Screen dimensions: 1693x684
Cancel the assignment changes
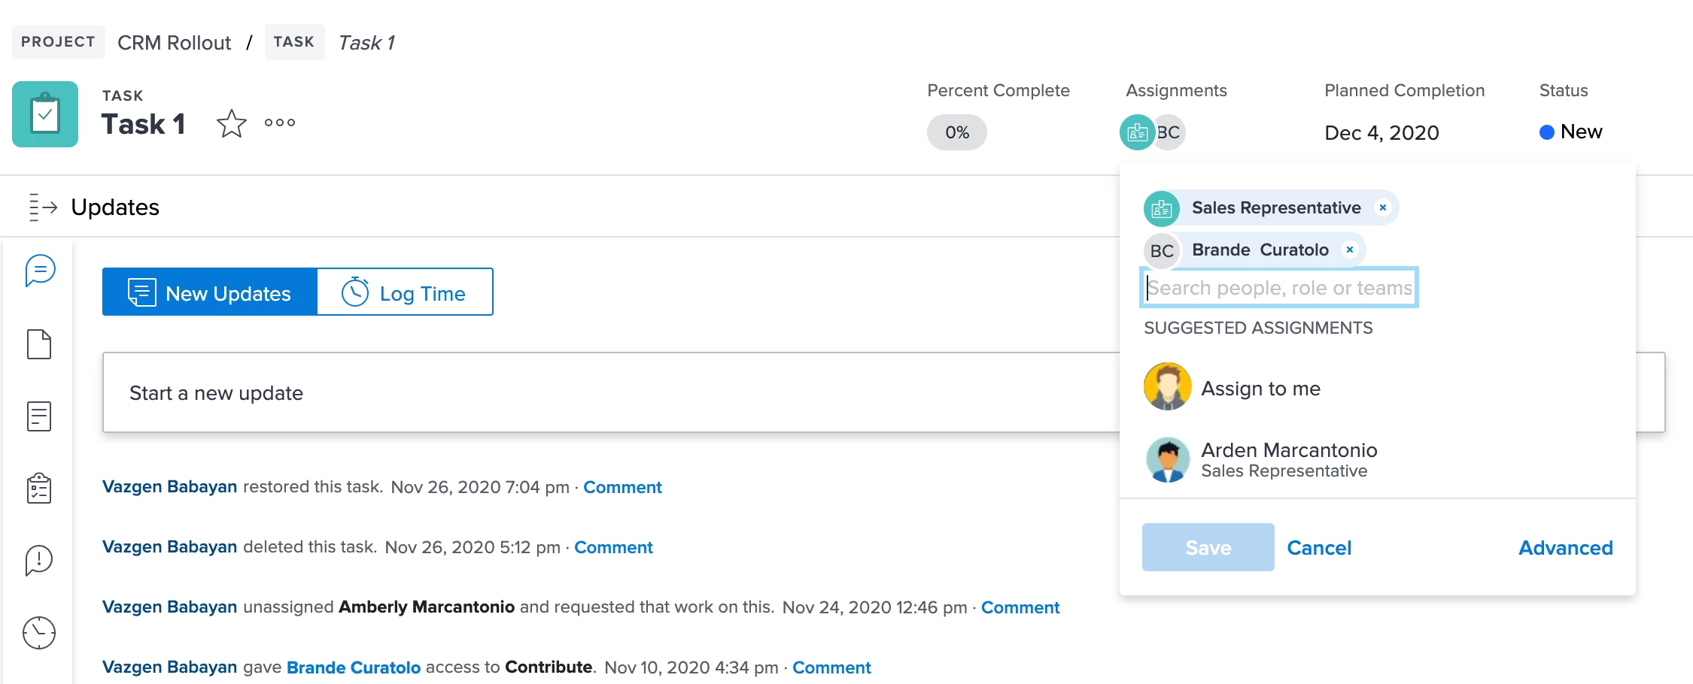(1319, 548)
